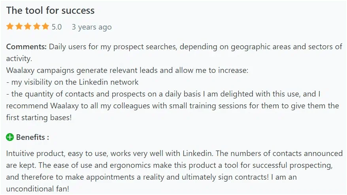
Task: Click the Benefits heading text
Action: pyautogui.click(x=32, y=137)
